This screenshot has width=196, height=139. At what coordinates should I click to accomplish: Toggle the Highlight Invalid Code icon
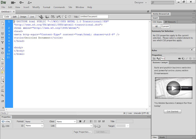click(2, 63)
